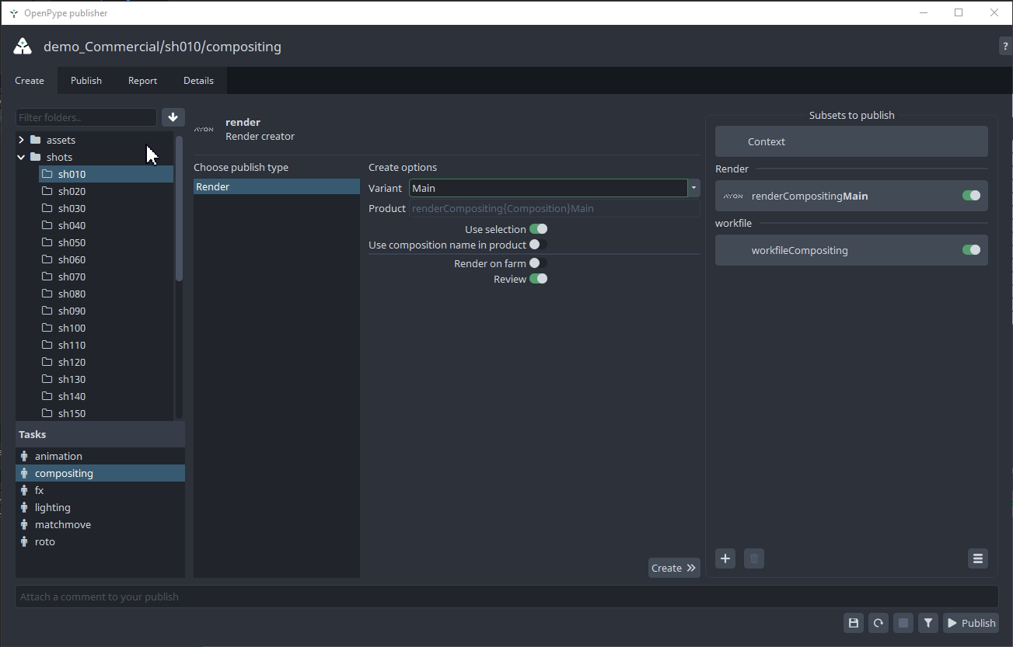Select Render publish type

[277, 186]
